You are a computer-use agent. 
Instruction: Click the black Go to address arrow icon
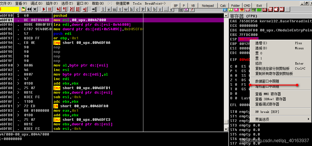pyautogui.click(x=94, y=9)
